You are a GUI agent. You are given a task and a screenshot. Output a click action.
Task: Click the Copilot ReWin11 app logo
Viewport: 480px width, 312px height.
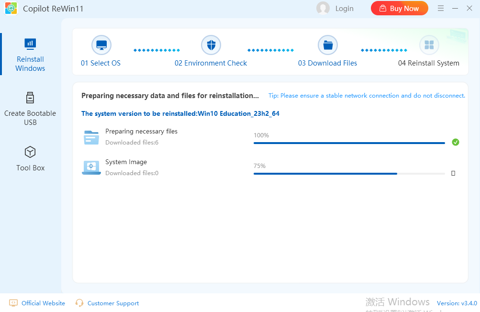pos(11,9)
